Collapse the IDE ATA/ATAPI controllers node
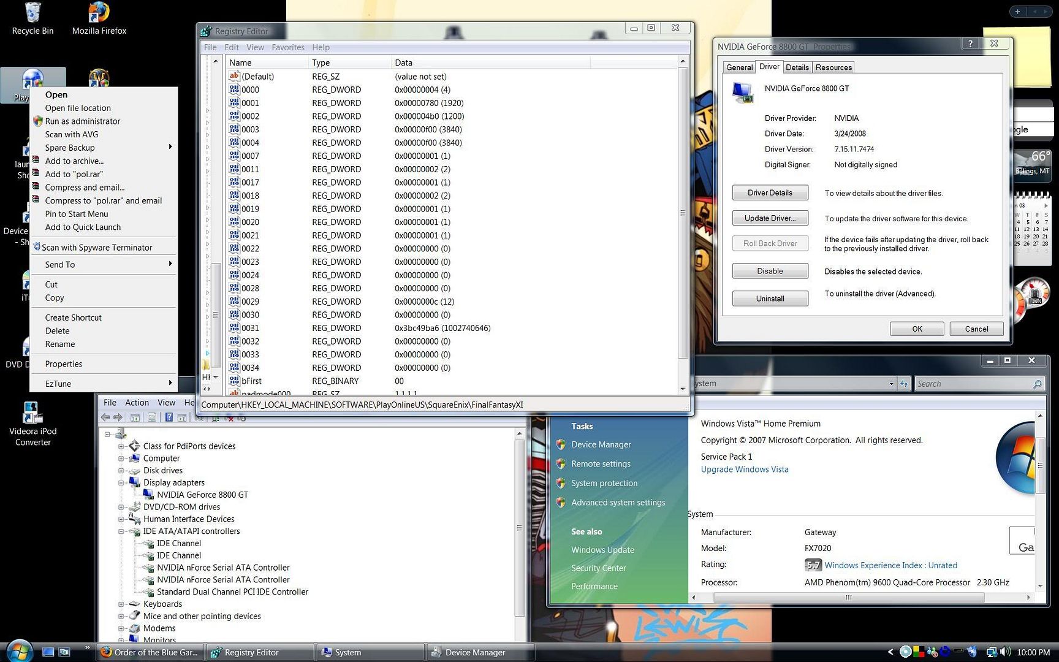This screenshot has height=662, width=1059. 121,531
